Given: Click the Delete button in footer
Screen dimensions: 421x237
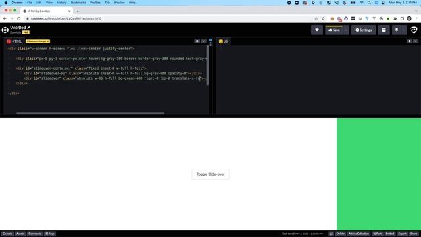Looking at the screenshot, I should [340, 234].
